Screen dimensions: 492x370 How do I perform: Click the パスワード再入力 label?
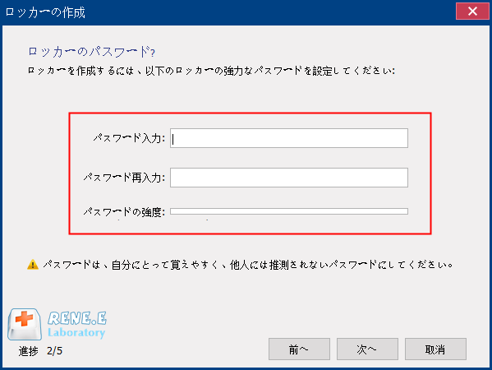[124, 178]
